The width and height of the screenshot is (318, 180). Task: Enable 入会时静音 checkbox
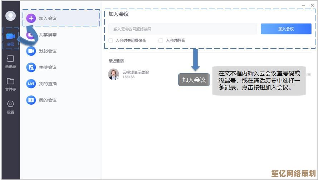click(161, 40)
